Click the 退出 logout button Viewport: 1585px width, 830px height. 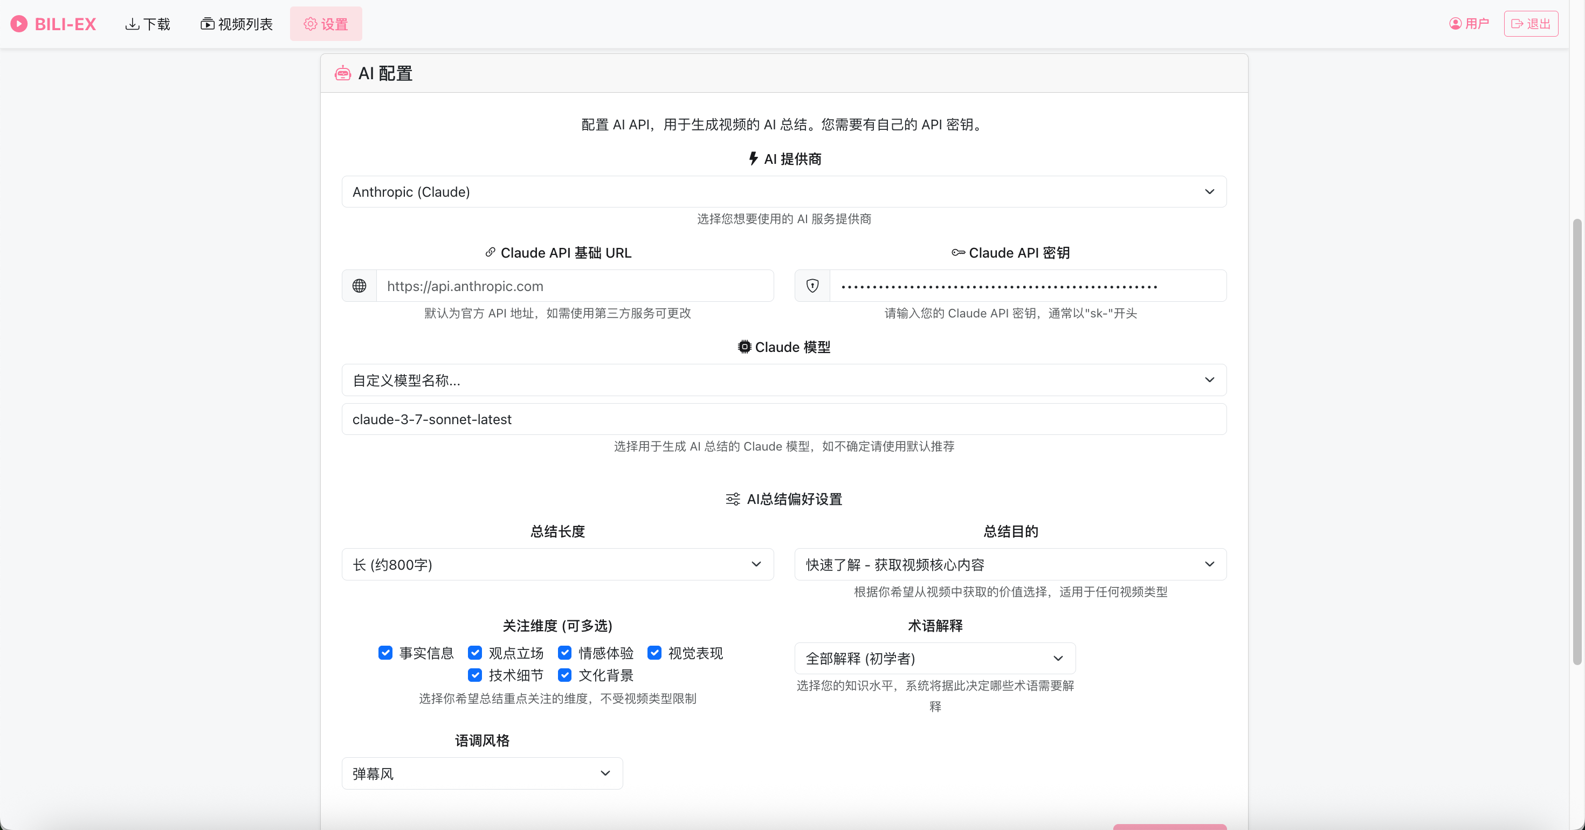pos(1531,24)
